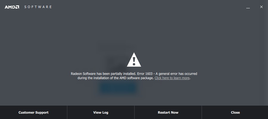Open Customer Support

pyautogui.click(x=33, y=112)
